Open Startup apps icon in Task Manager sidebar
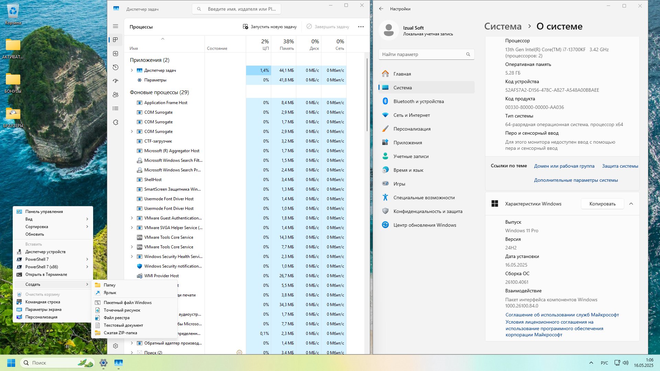660x371 pixels. pos(115,81)
